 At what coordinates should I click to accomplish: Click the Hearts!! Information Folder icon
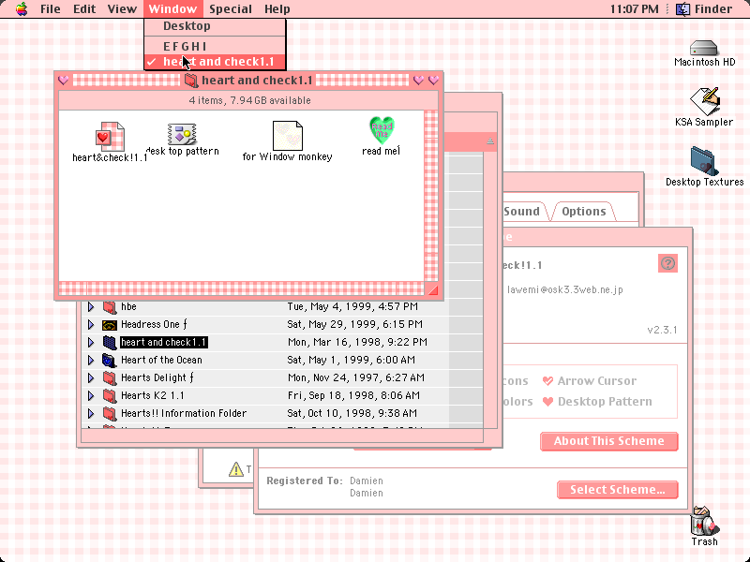pyautogui.click(x=110, y=414)
